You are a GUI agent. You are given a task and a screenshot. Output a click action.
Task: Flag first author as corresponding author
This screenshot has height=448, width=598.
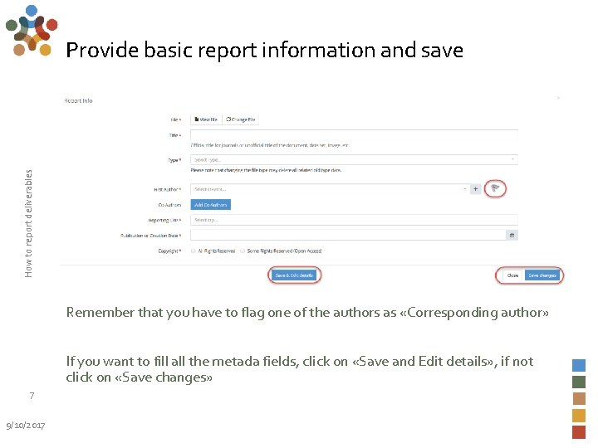coord(495,188)
